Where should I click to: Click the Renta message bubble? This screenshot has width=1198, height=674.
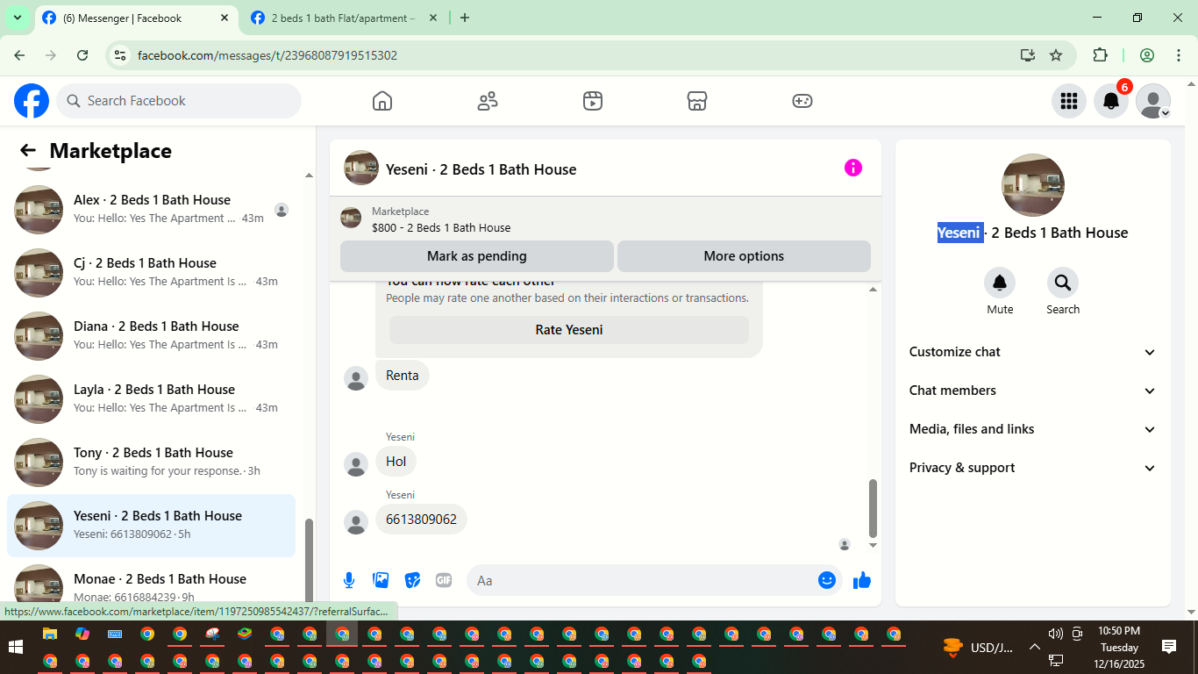[x=403, y=376]
